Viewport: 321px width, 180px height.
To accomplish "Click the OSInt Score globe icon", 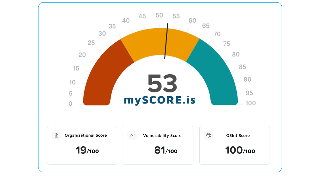I will click(209, 135).
